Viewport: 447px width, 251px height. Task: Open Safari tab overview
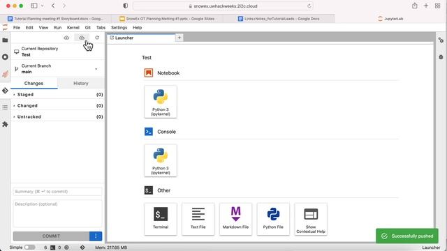coord(438,6)
